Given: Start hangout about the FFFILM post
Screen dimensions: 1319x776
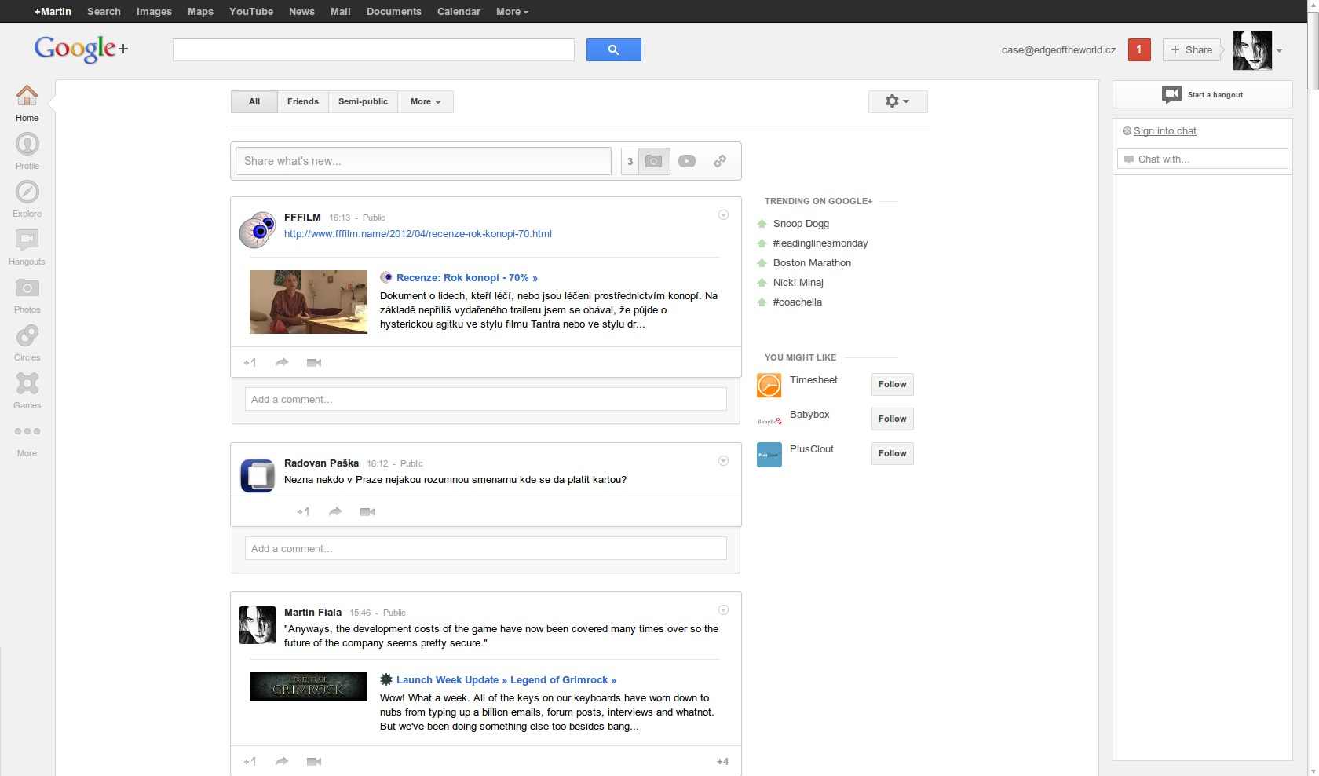Looking at the screenshot, I should [x=314, y=362].
